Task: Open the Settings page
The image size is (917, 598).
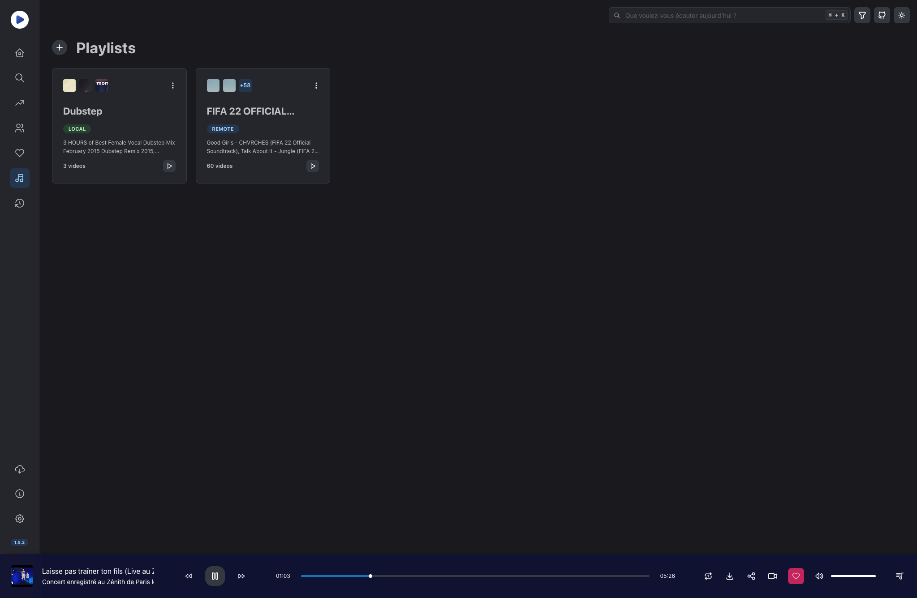Action: pyautogui.click(x=20, y=519)
